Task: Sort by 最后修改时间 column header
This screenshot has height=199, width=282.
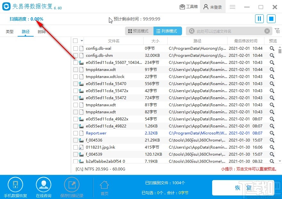Action: point(246,41)
